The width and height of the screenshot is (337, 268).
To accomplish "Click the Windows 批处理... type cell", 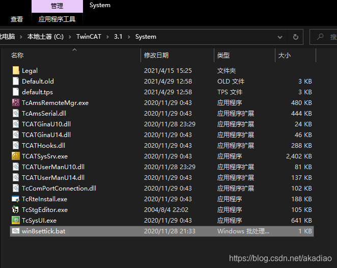I will click(243, 231).
